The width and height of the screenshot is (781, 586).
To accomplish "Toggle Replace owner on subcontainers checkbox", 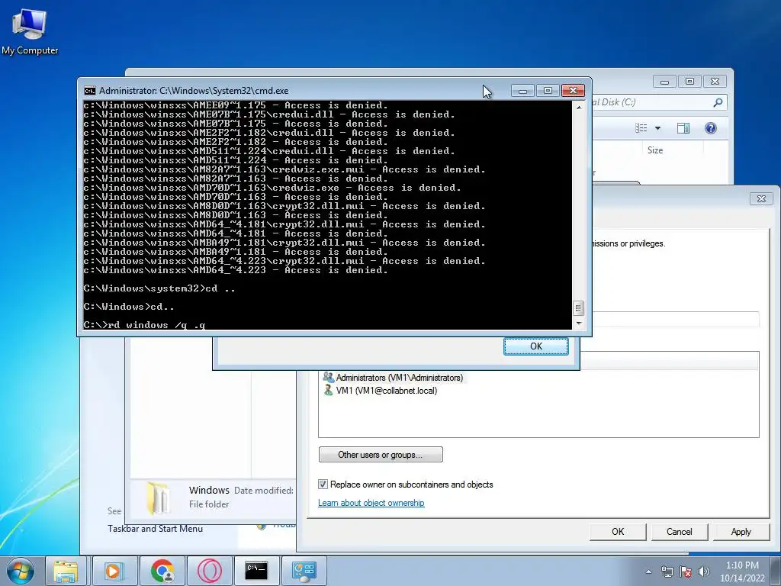I will coord(323,485).
